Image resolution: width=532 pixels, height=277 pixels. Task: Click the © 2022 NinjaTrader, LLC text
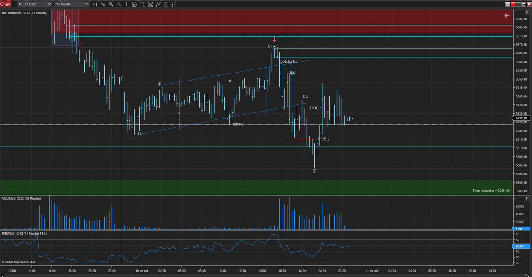18,262
